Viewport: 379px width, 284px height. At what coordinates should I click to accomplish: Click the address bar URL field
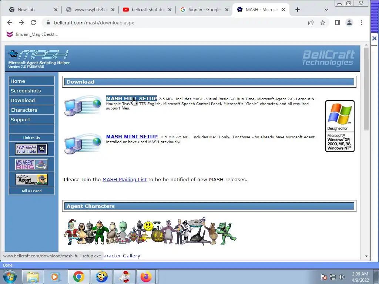(179, 23)
